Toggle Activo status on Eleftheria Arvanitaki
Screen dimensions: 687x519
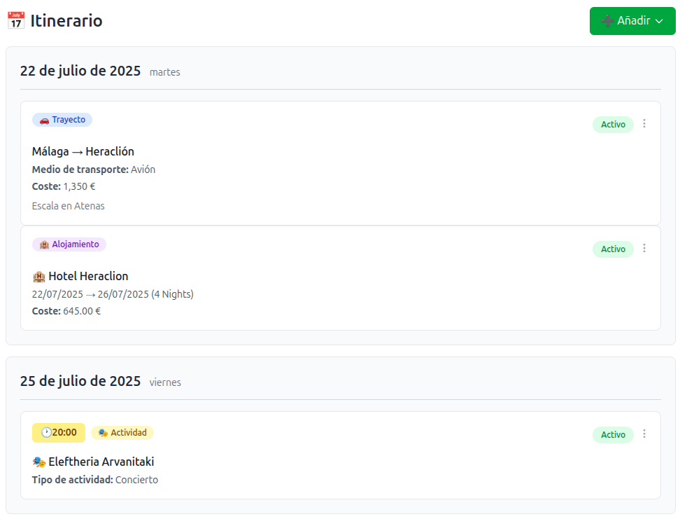click(613, 435)
